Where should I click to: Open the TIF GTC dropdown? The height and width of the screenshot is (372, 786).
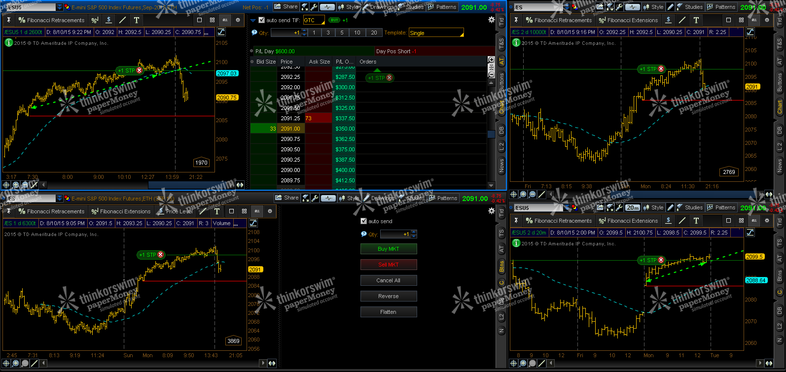click(x=314, y=20)
